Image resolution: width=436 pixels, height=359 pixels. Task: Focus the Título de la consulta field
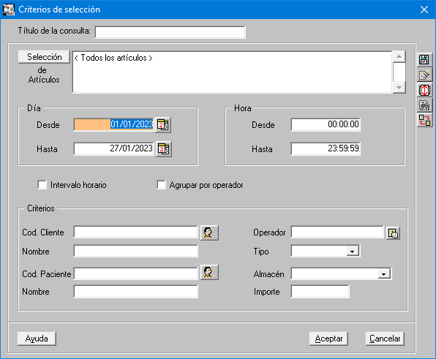(170, 32)
